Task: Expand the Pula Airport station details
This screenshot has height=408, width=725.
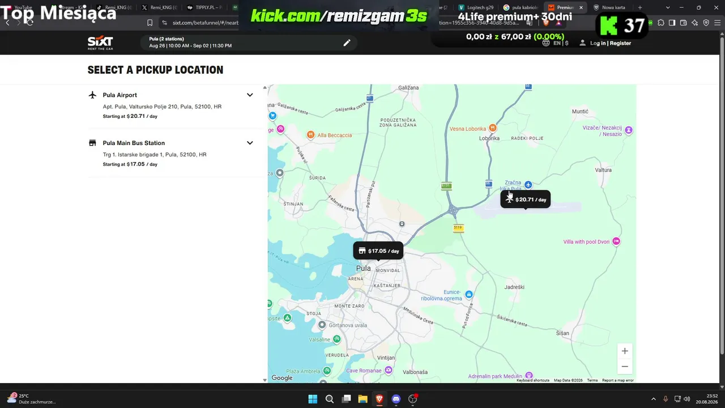Action: point(250,95)
